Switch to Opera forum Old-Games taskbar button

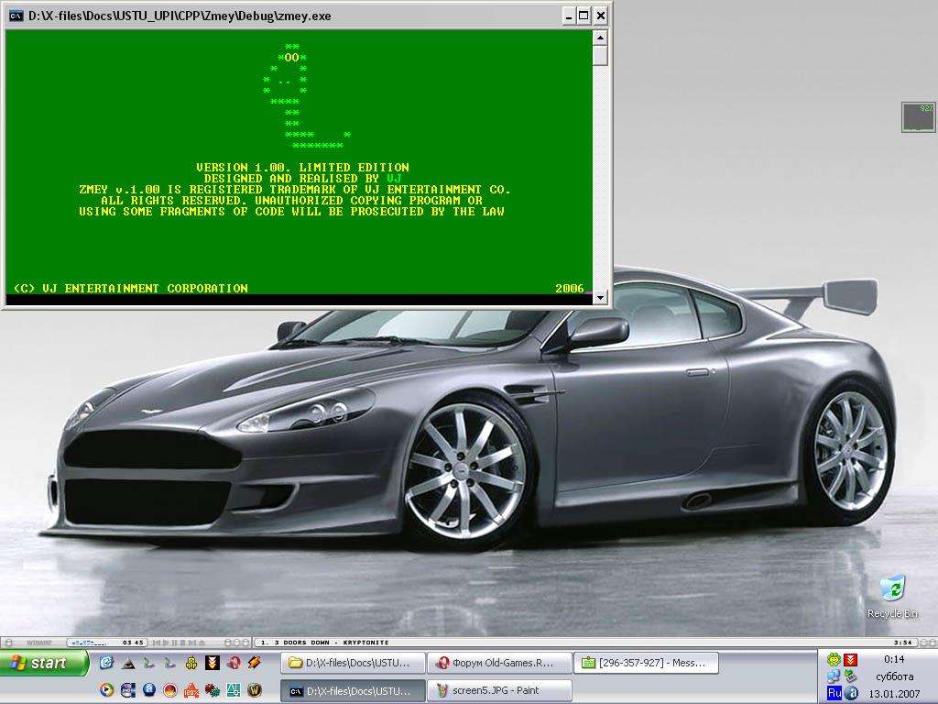499,663
